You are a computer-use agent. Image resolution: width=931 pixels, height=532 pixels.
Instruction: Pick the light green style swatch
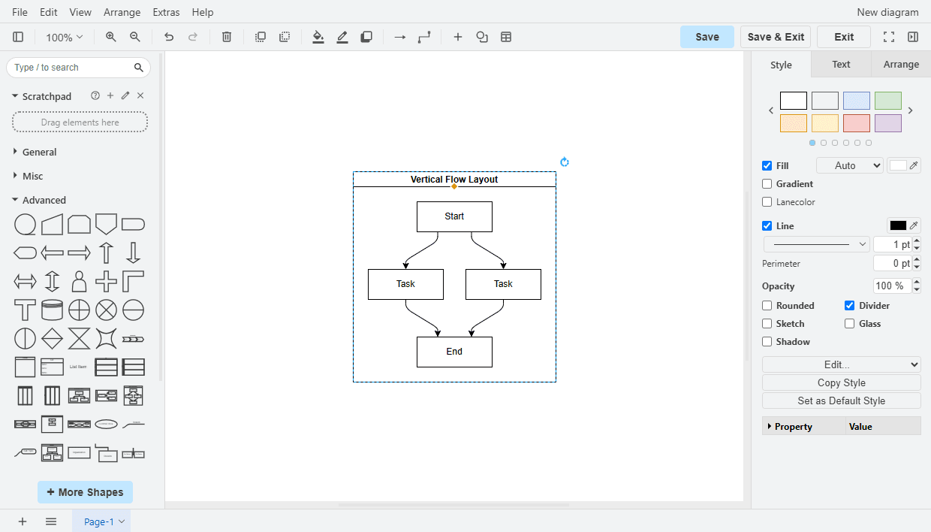tap(887, 101)
